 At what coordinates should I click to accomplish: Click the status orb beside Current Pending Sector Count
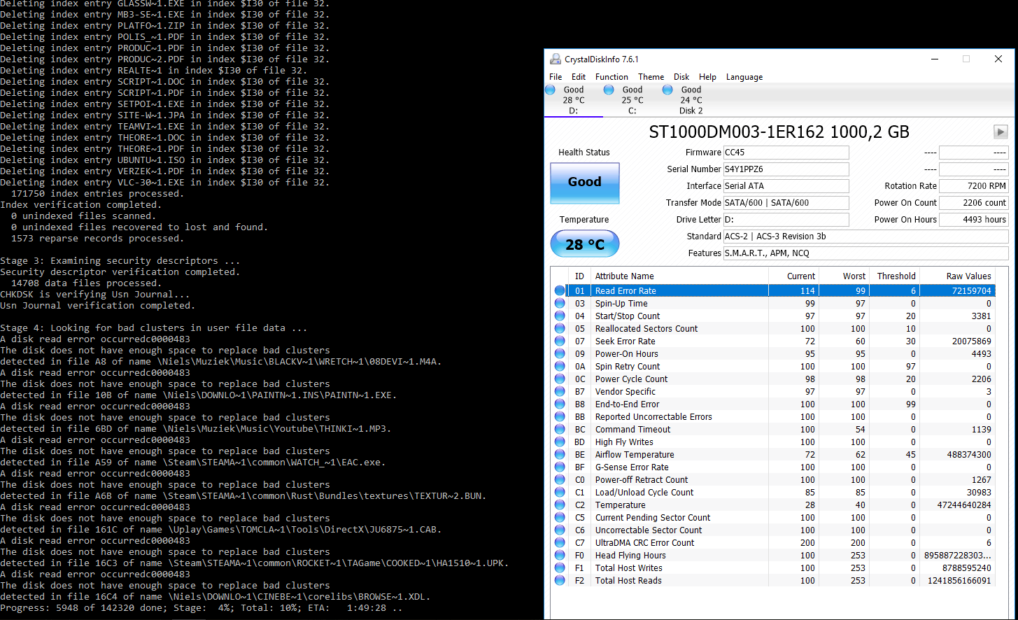click(560, 517)
